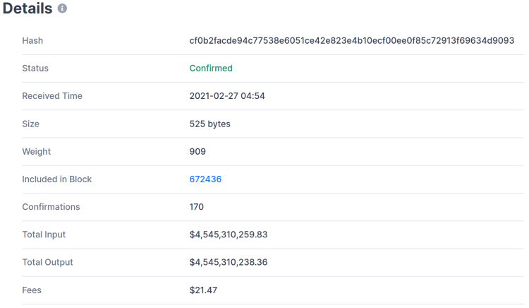Click the Included in Block label
The image size is (529, 308).
pos(57,179)
